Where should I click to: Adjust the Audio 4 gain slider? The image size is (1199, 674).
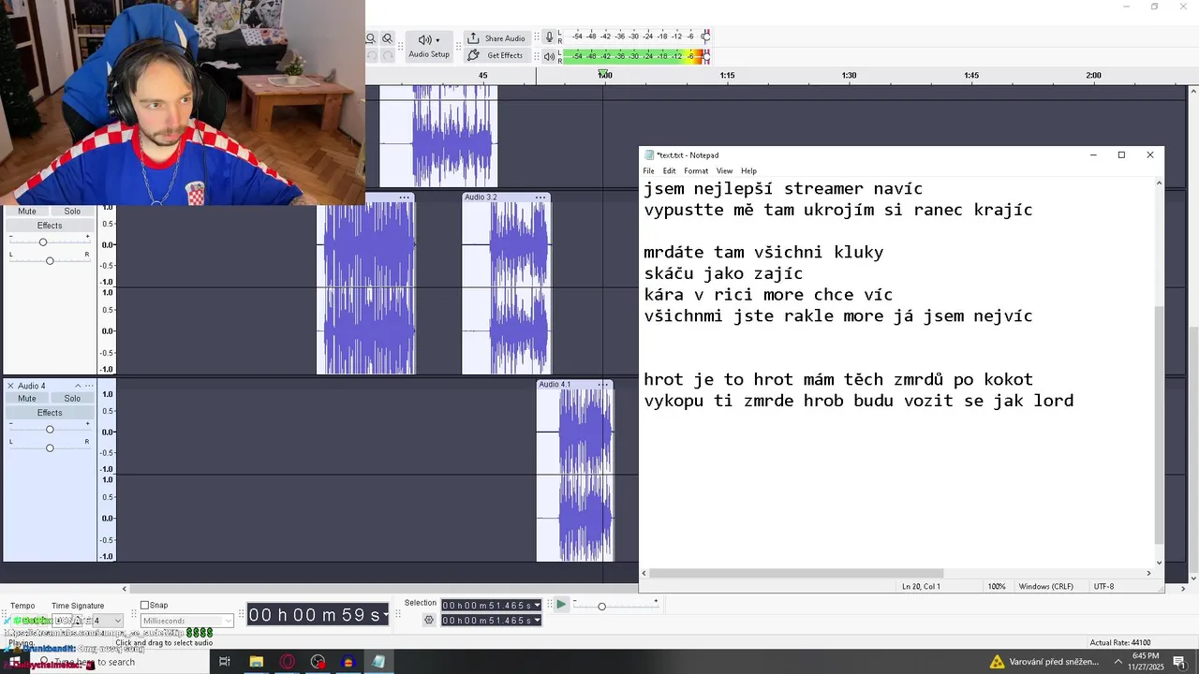point(50,430)
